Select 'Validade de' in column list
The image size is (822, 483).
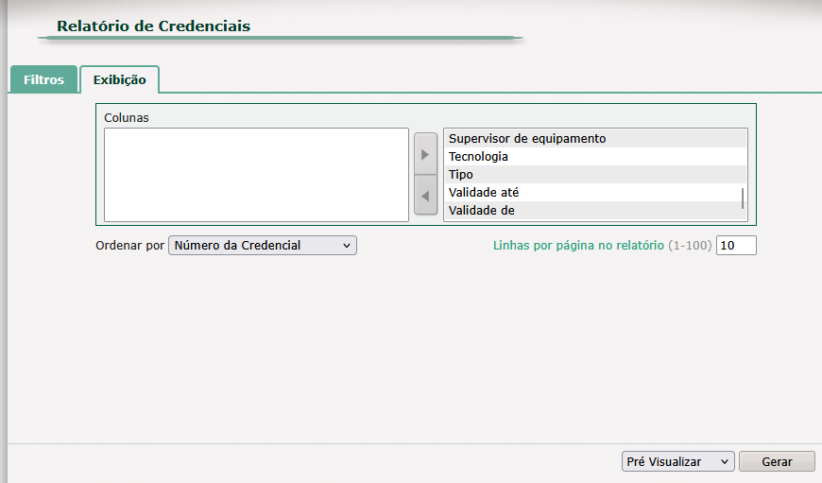595,210
